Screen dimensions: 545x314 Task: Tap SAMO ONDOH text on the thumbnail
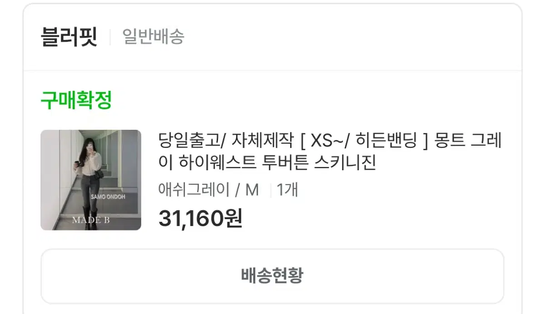[x=108, y=197]
